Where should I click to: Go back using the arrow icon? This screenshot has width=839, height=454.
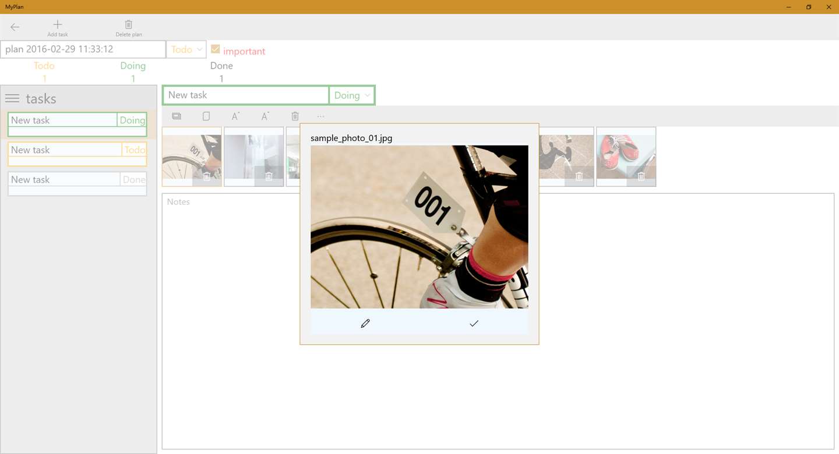coord(15,27)
